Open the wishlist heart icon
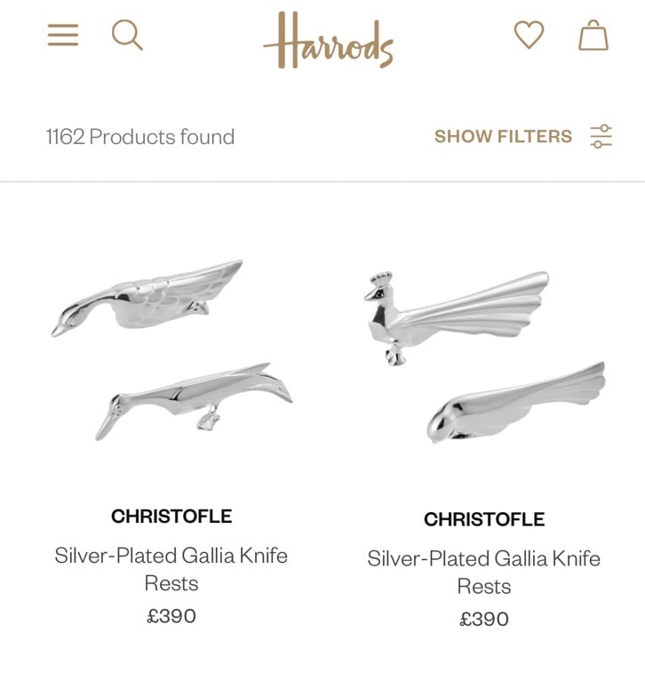This screenshot has height=673, width=645. tap(530, 35)
